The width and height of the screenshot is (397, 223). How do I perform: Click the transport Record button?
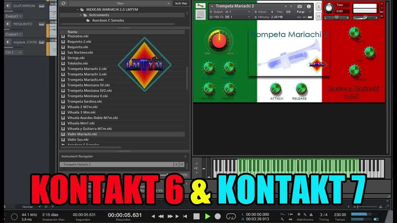218,216
